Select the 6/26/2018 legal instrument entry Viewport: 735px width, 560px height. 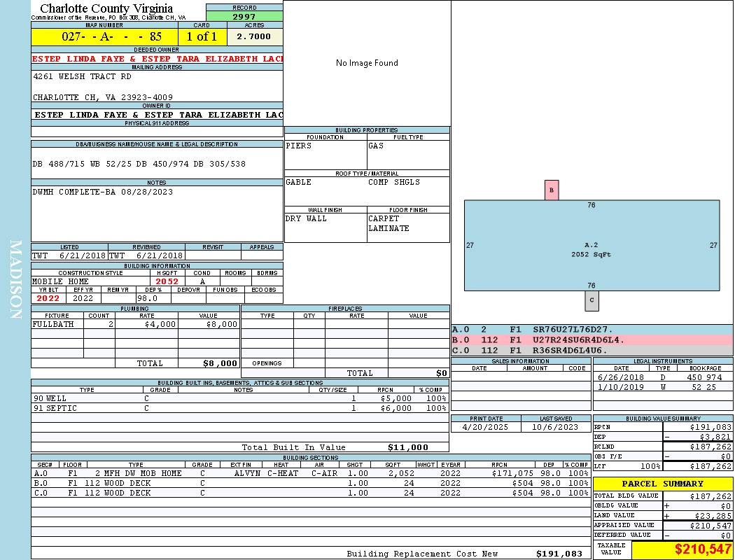tap(661, 377)
